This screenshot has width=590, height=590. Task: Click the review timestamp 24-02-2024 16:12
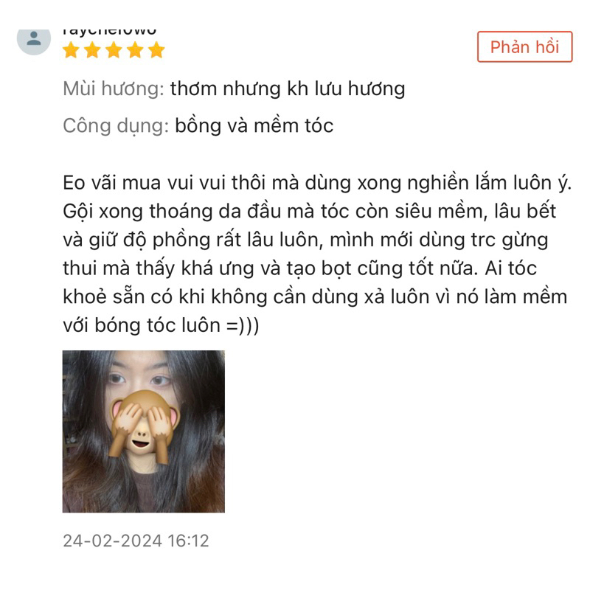136,541
